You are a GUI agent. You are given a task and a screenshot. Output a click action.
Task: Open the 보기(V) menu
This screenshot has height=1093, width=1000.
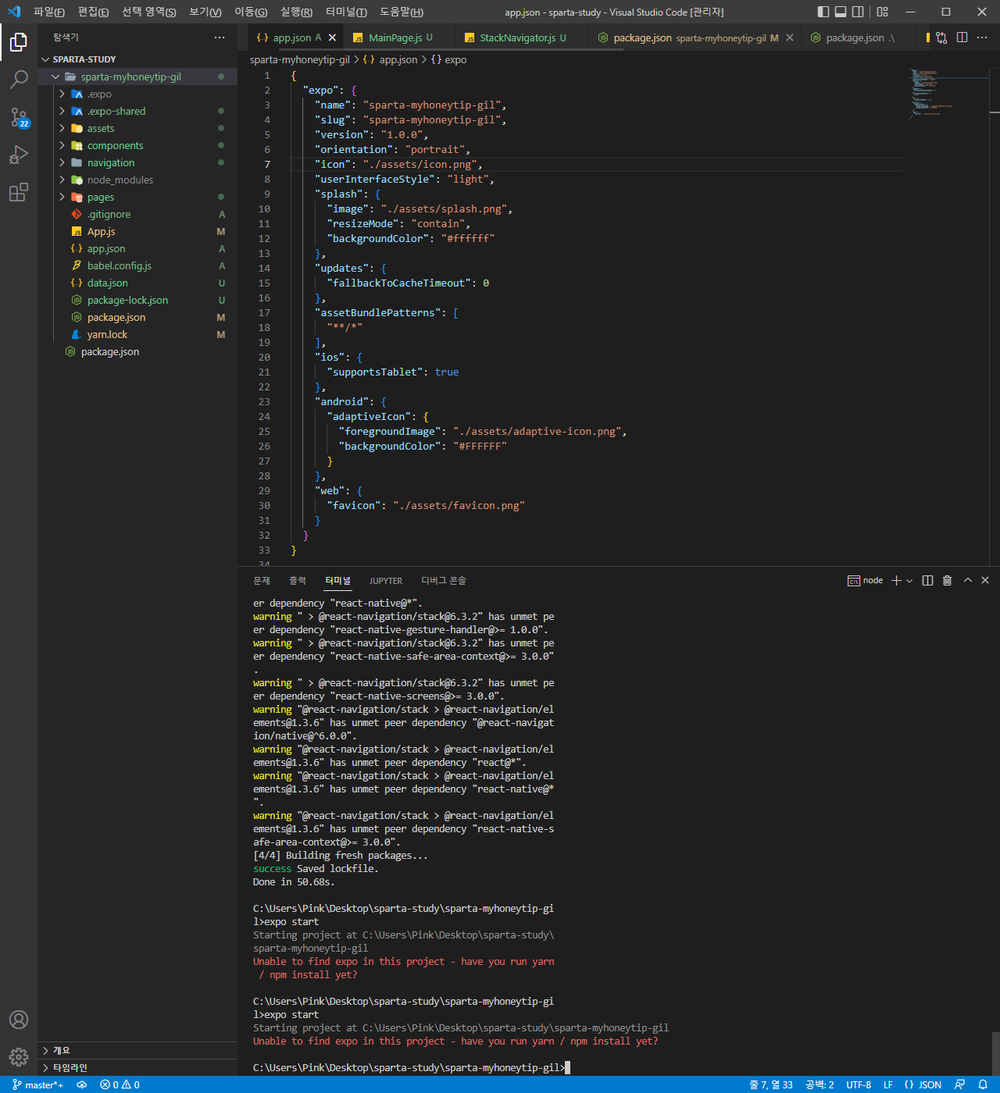[205, 12]
